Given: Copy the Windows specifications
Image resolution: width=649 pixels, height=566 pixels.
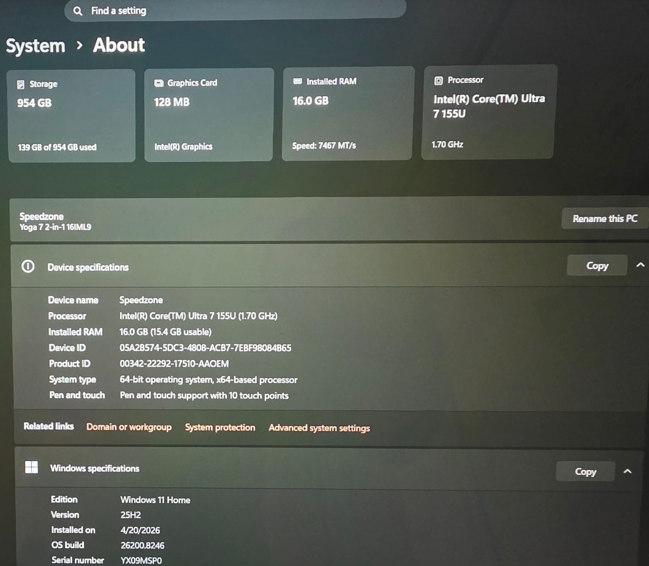Looking at the screenshot, I should [585, 472].
